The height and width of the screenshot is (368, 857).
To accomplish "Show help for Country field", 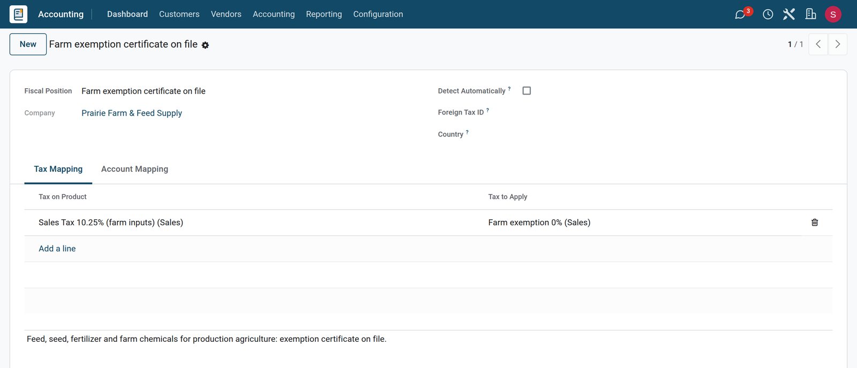I will [467, 132].
